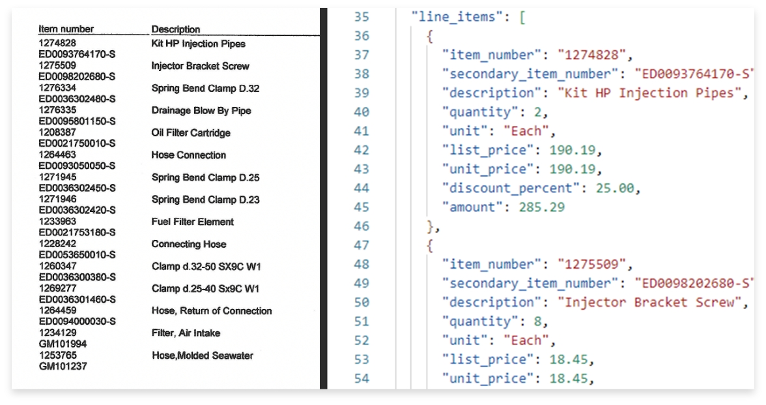Click the list_price value 18.45

pos(572,359)
